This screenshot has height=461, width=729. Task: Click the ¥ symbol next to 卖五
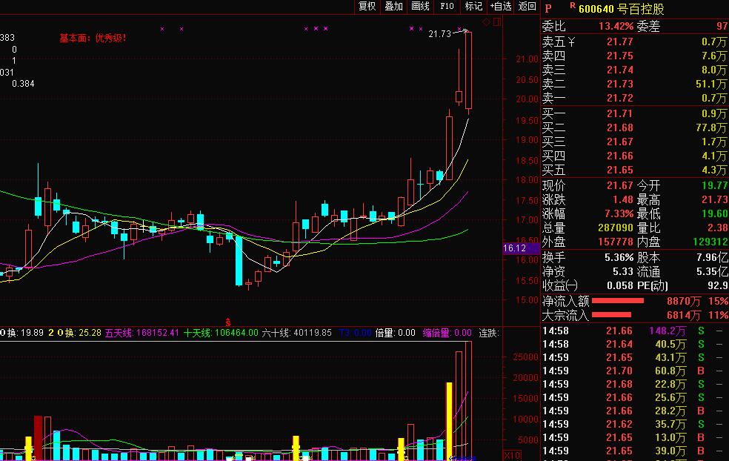pyautogui.click(x=571, y=42)
